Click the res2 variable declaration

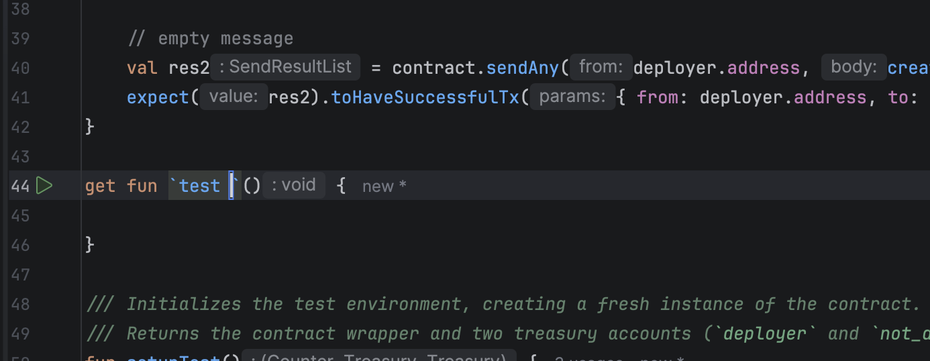(189, 68)
